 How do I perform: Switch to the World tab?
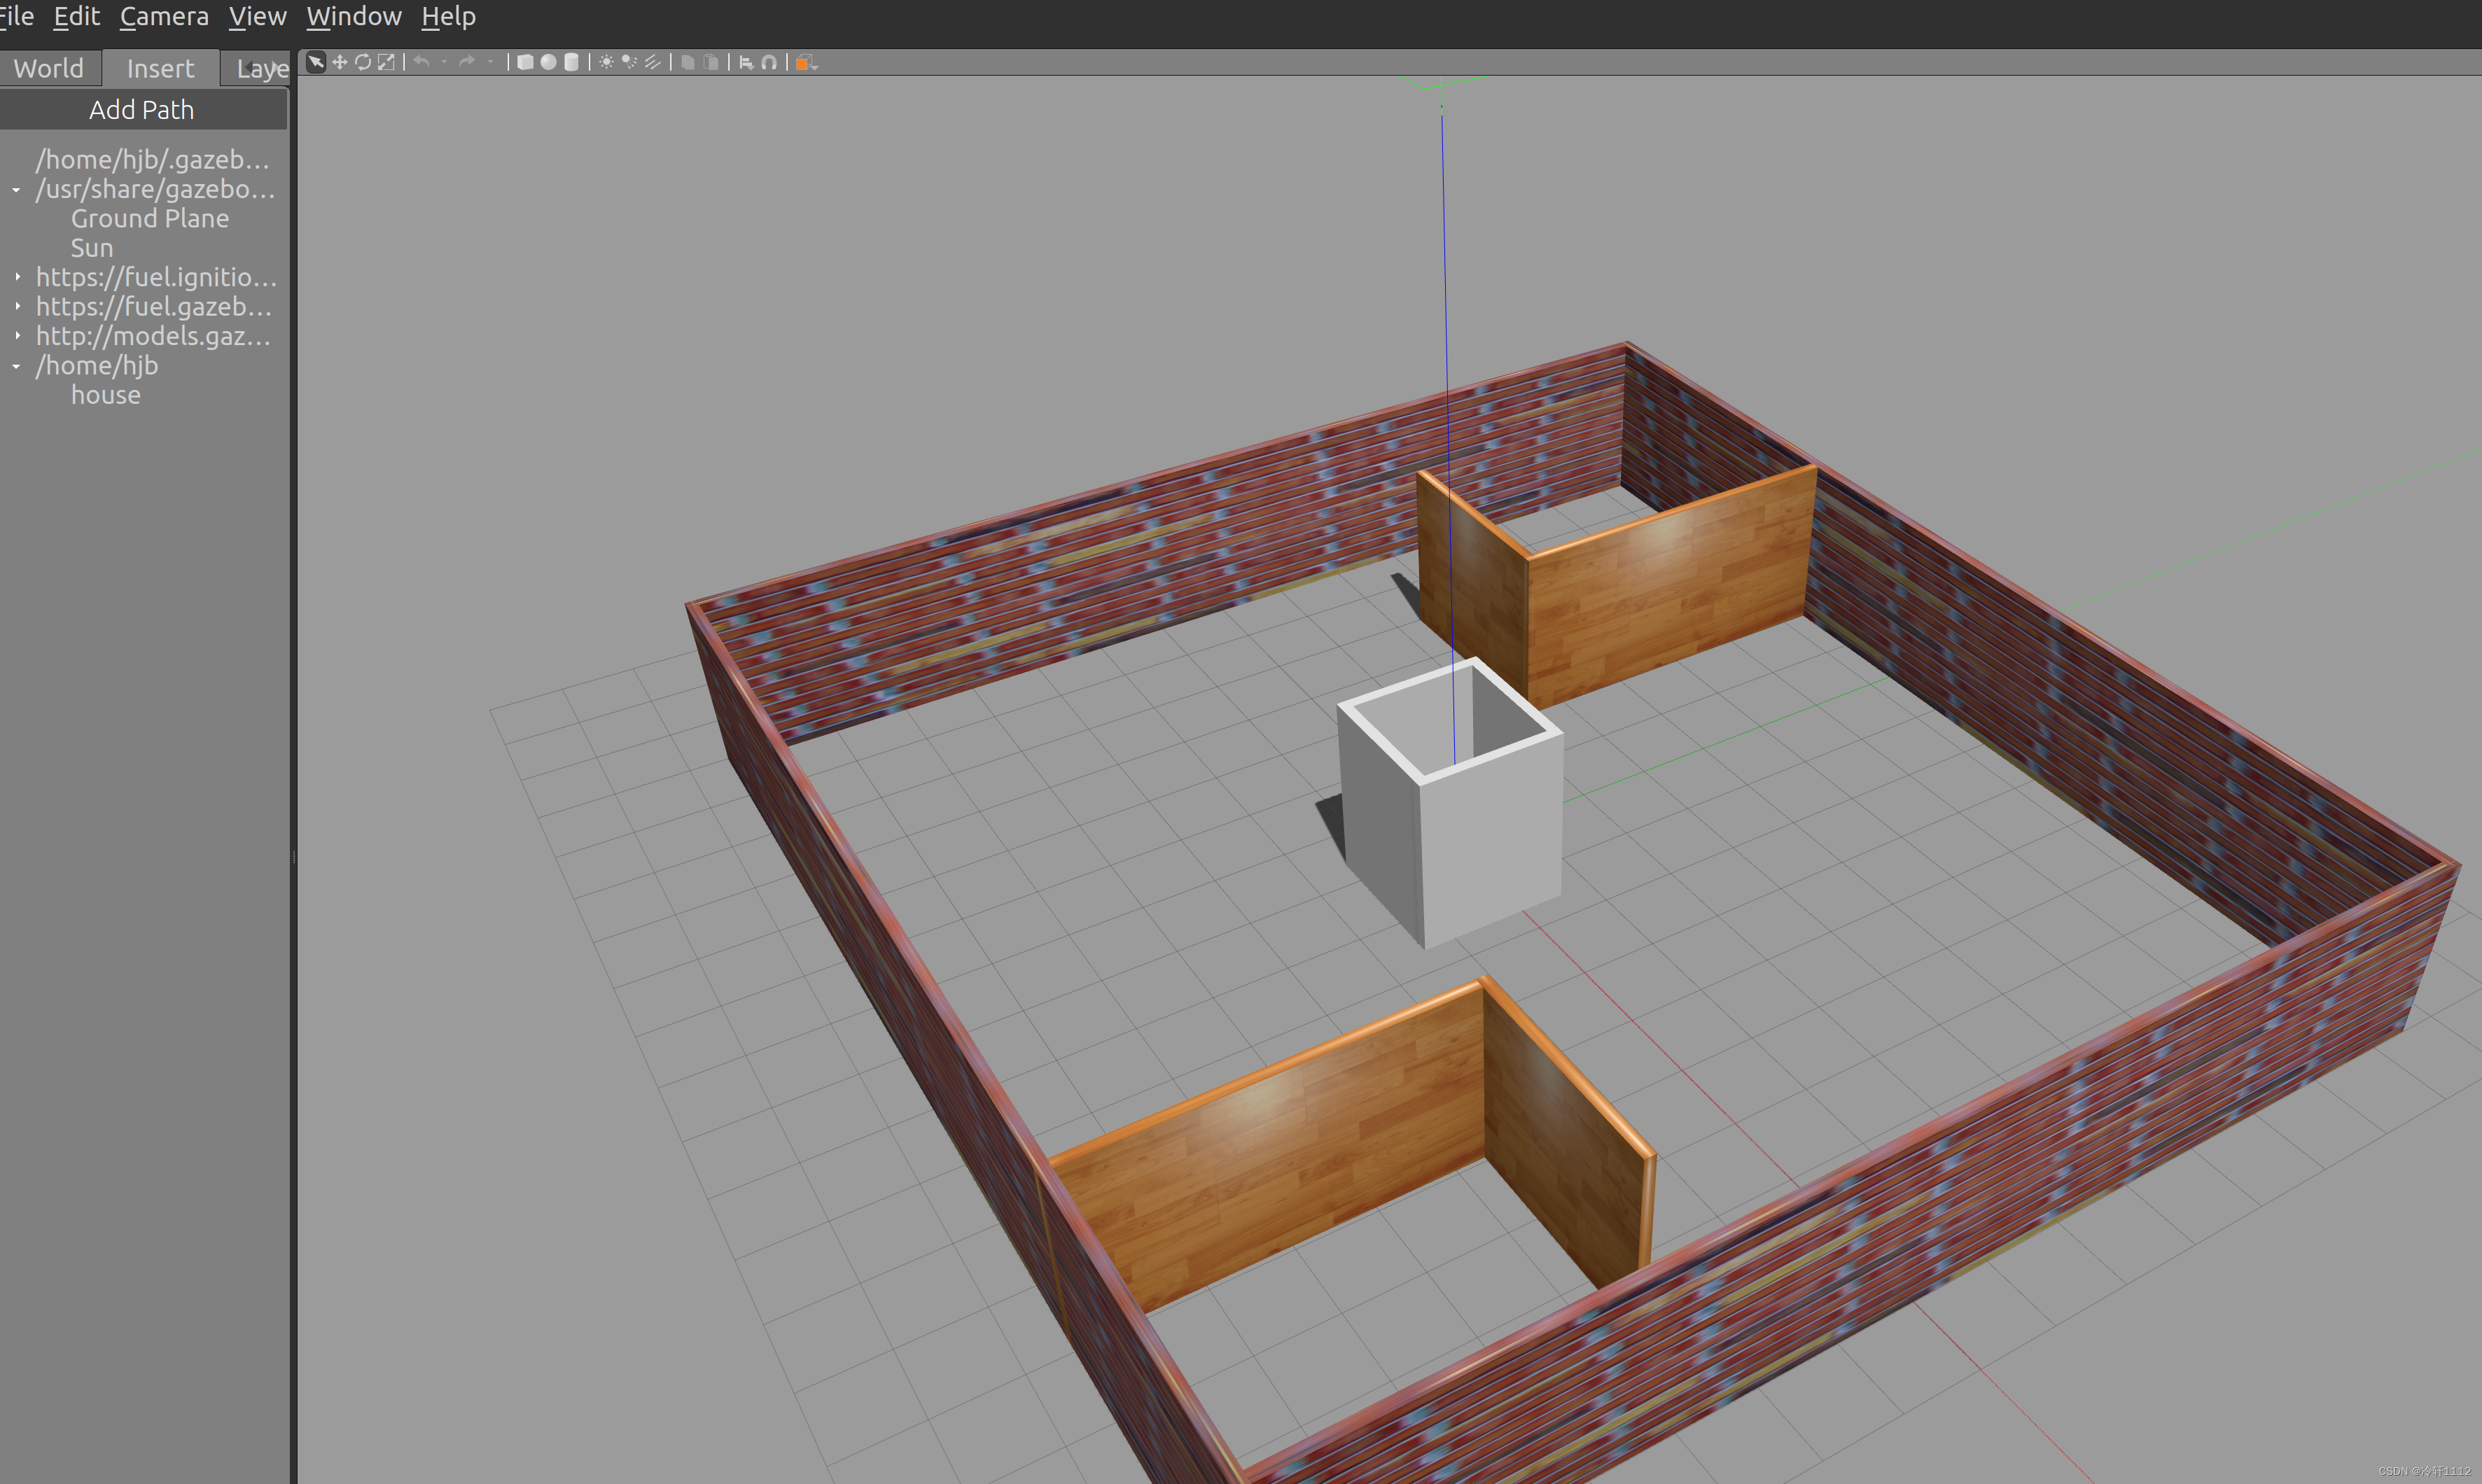48,68
